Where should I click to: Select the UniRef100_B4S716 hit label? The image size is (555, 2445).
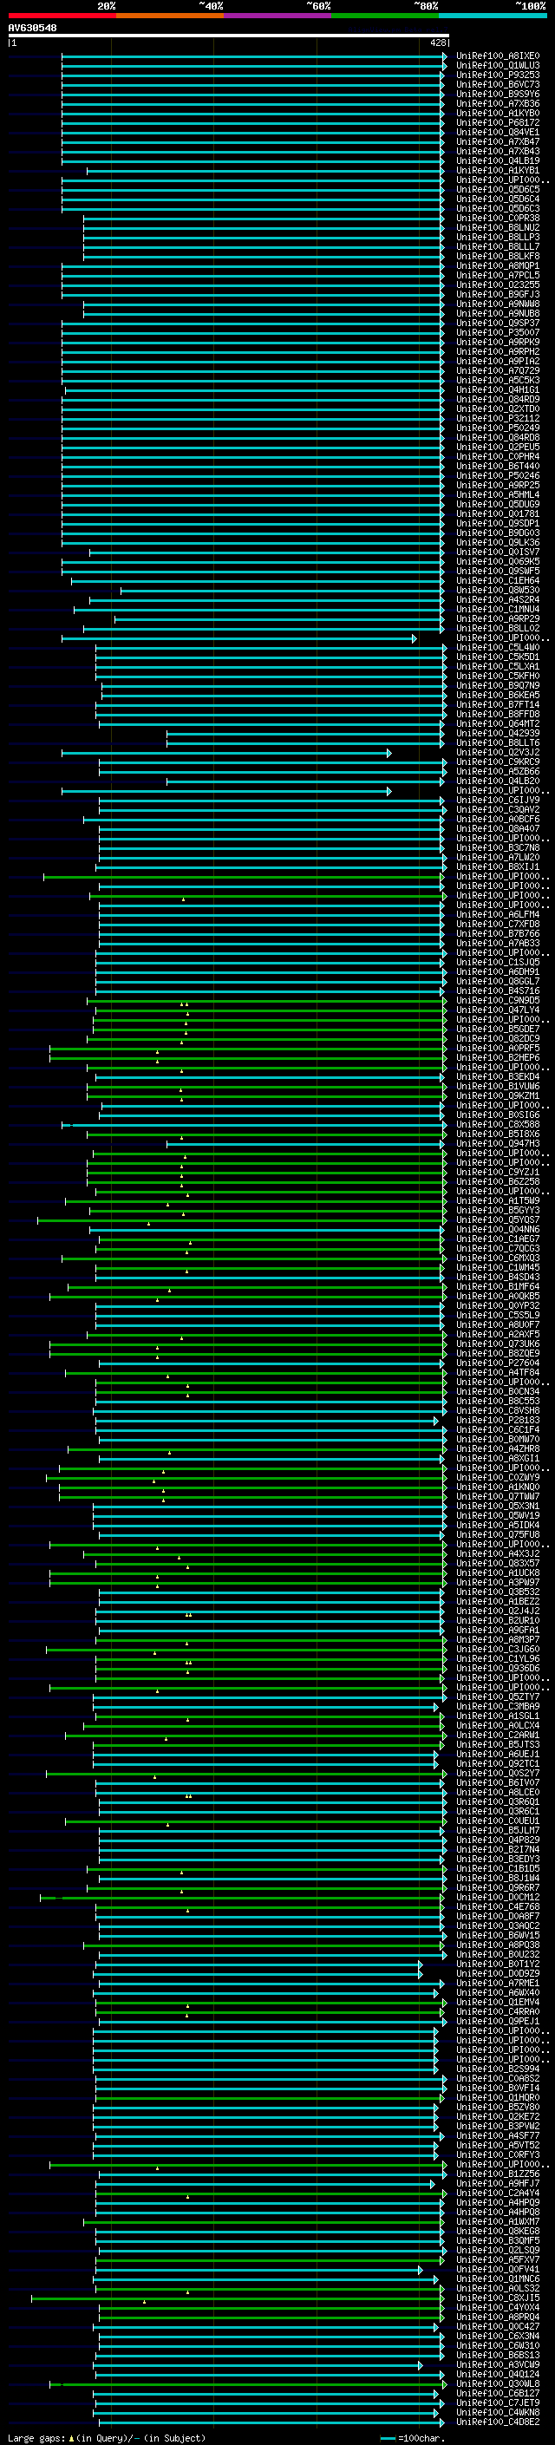(497, 990)
